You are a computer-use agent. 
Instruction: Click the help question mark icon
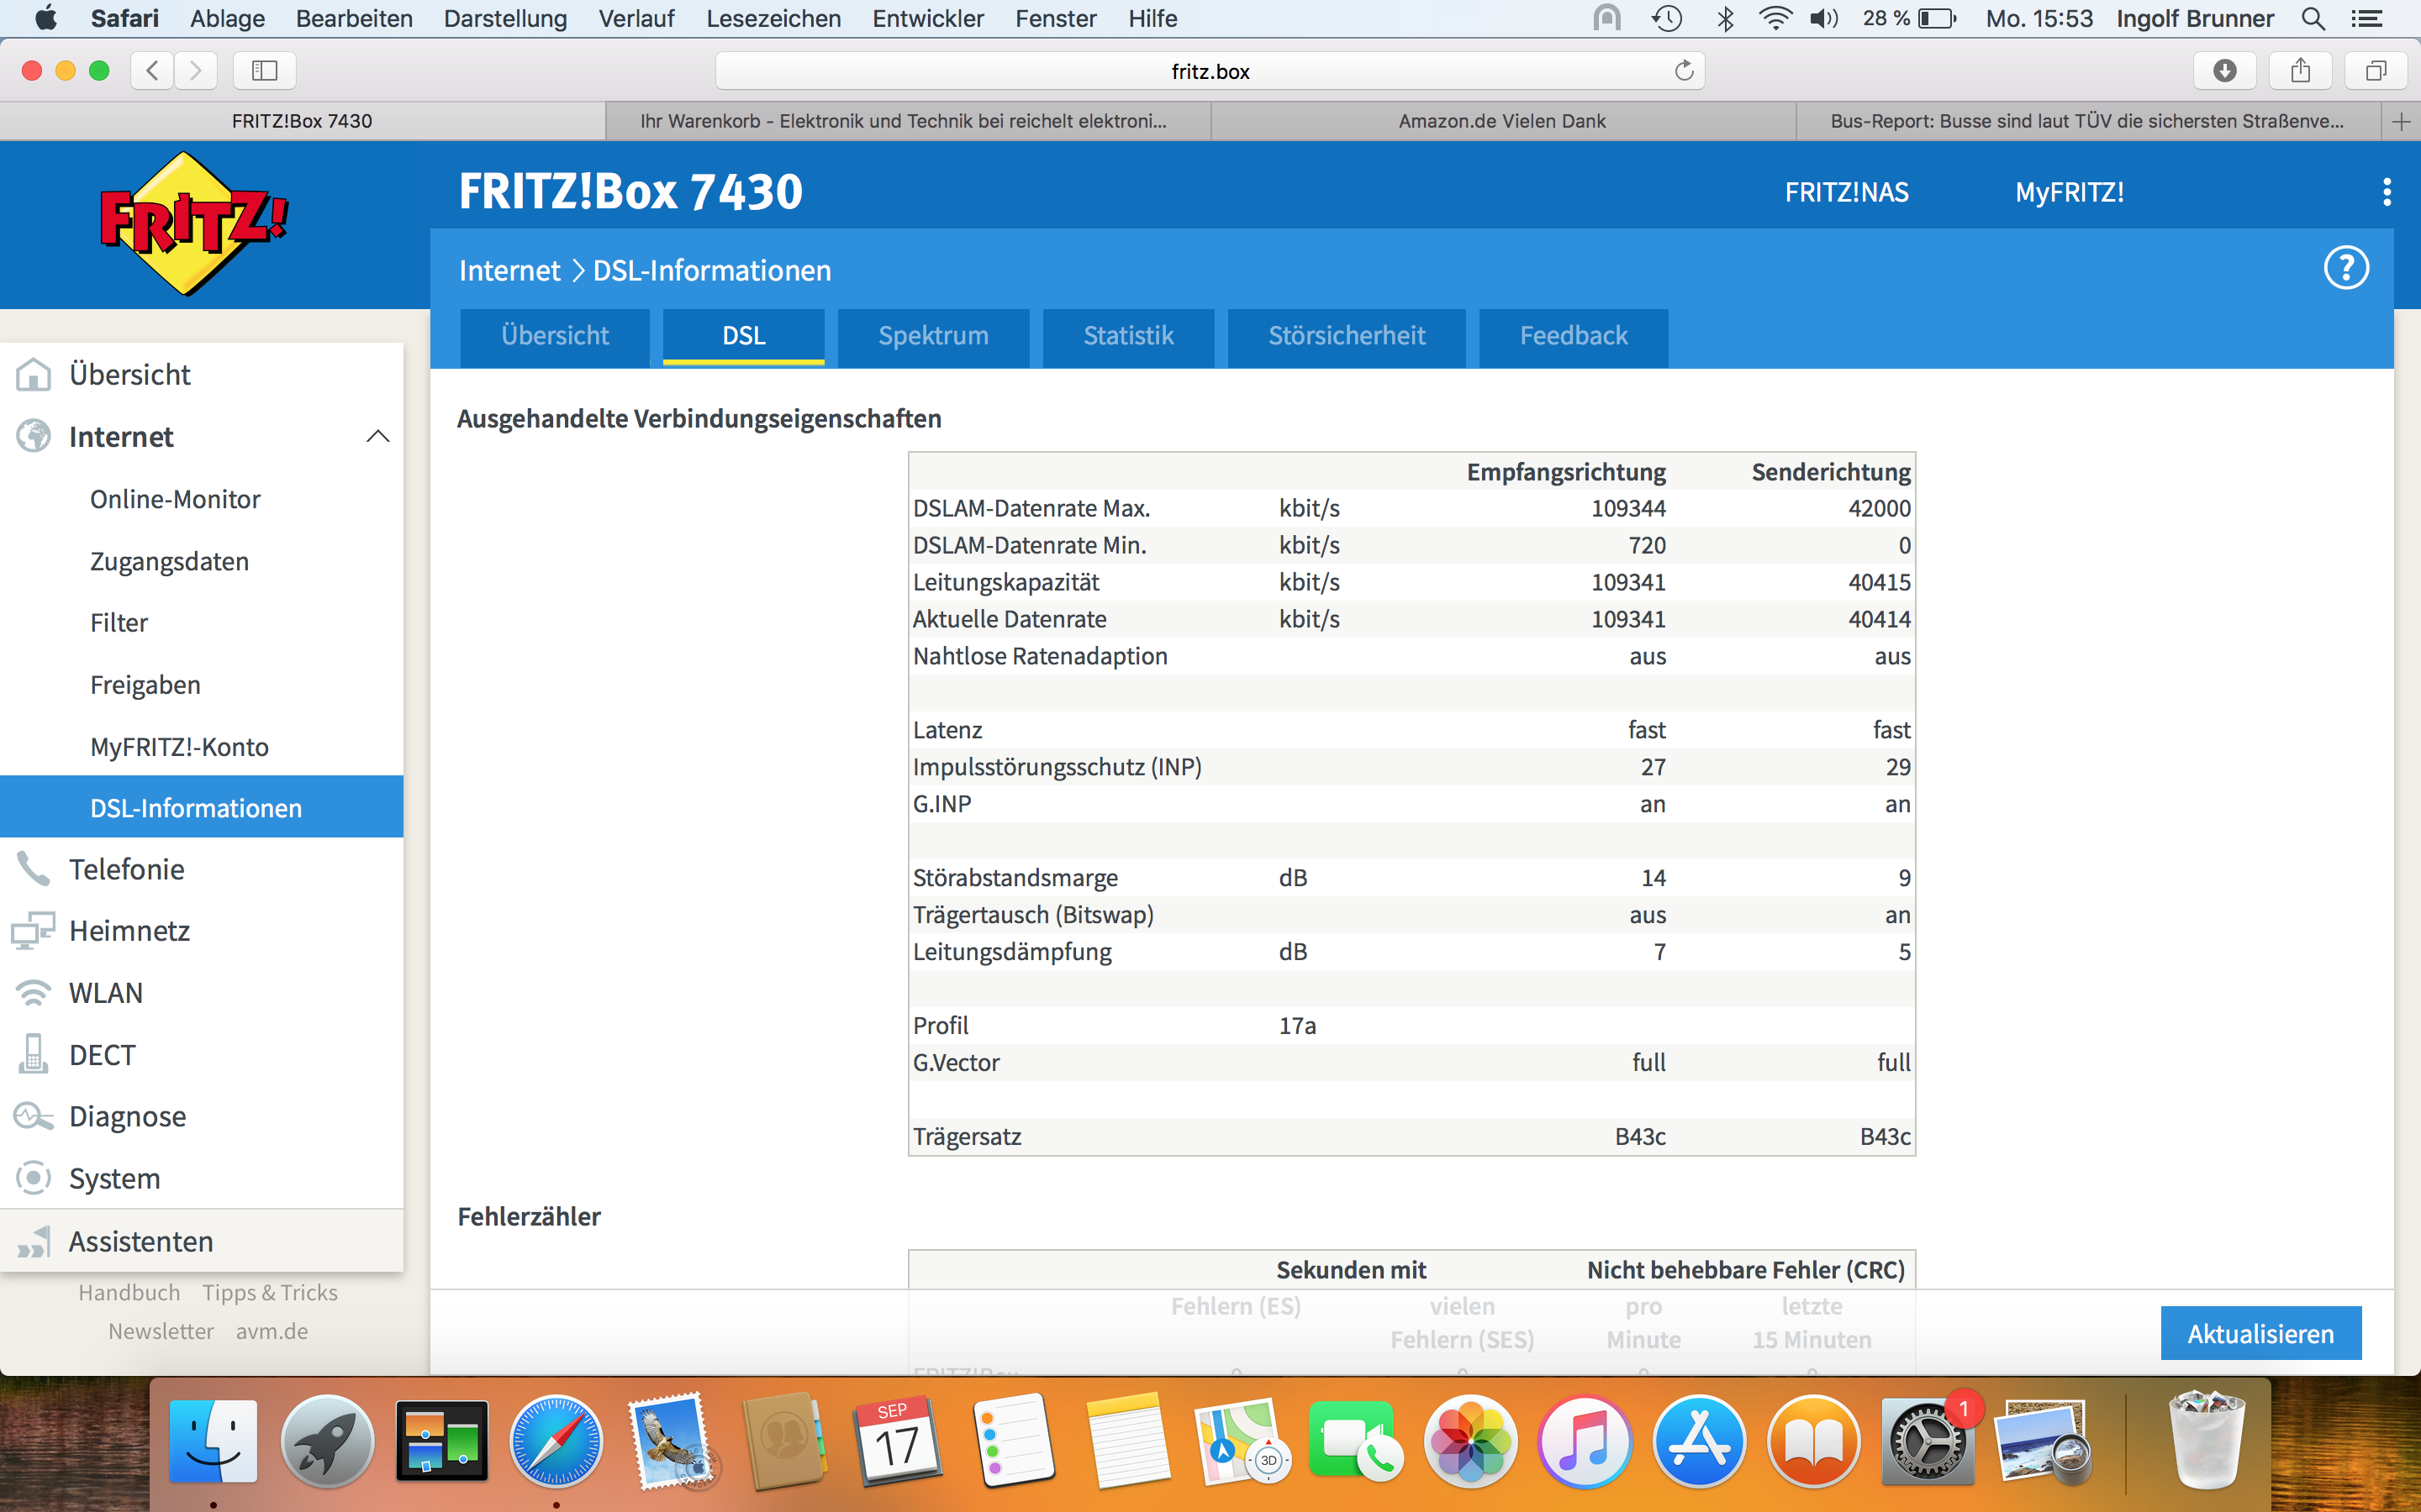2345,268
